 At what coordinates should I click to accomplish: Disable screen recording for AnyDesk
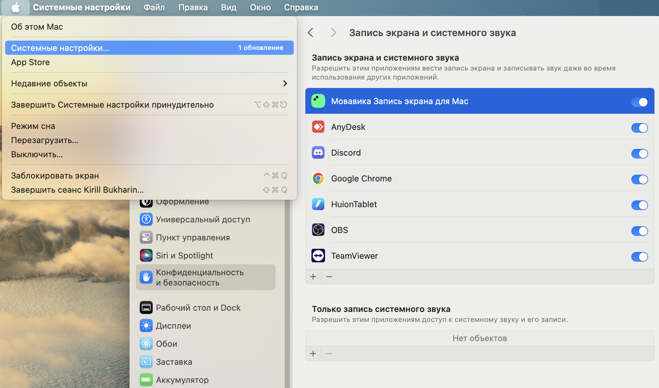point(639,128)
